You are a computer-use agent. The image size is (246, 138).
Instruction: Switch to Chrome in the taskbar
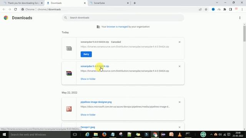[x=155, y=135]
